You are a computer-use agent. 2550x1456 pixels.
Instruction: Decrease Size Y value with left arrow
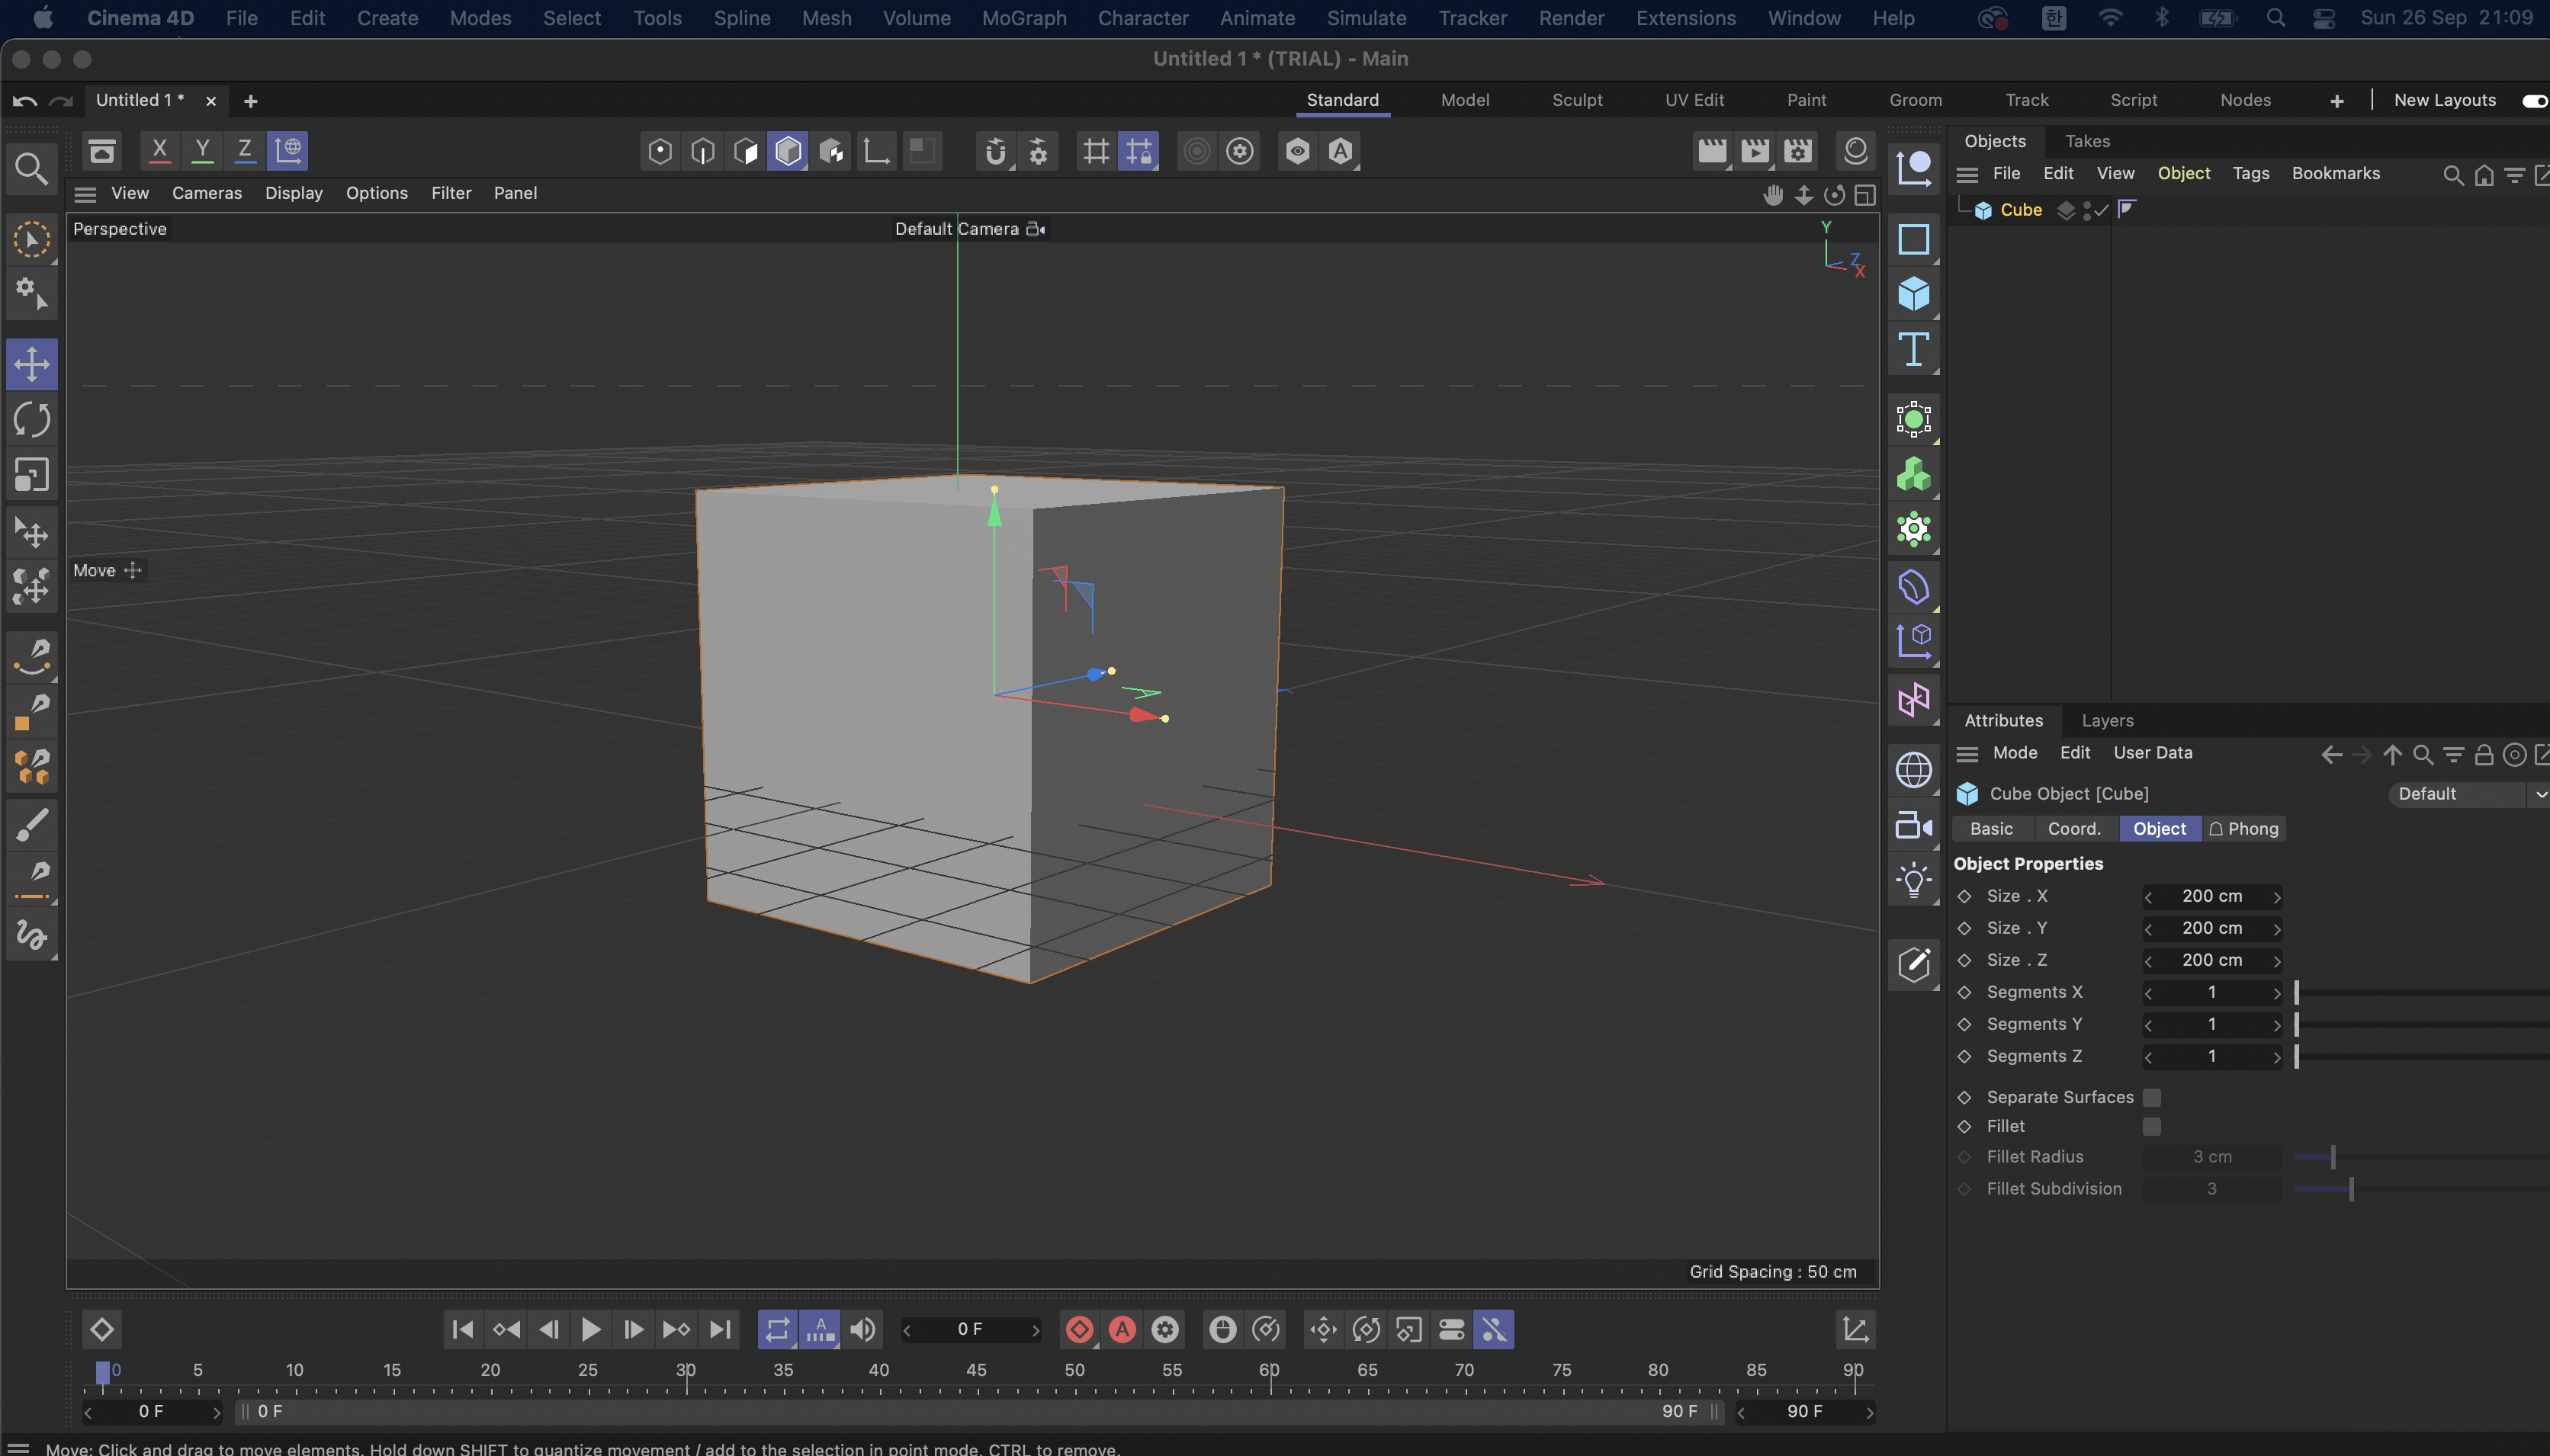click(2148, 929)
